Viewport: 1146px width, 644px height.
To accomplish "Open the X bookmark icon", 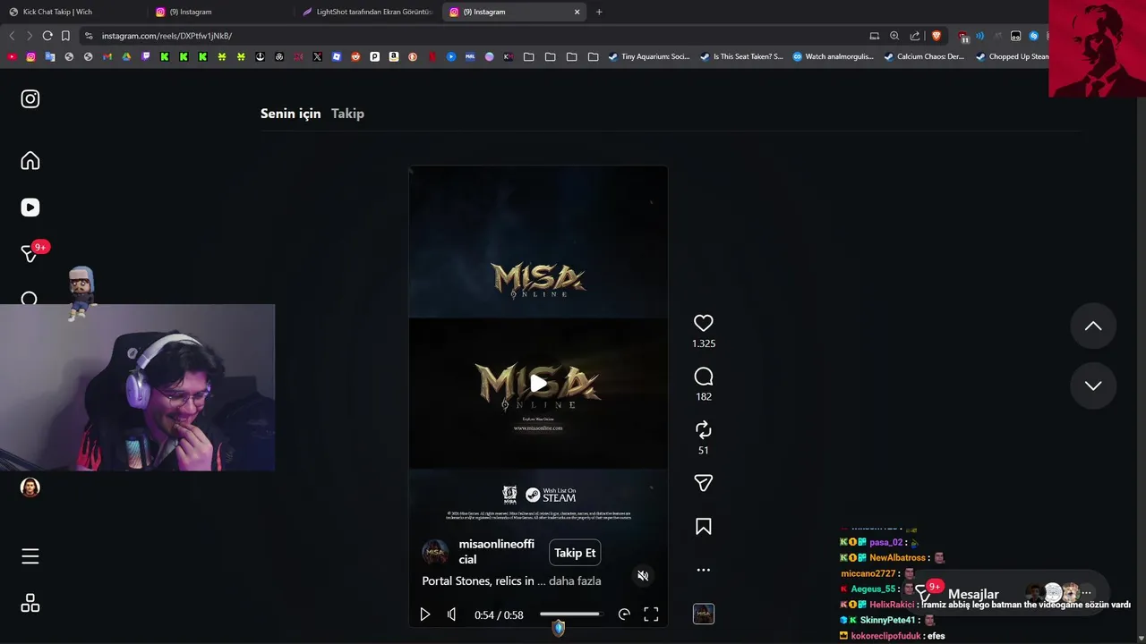I will point(317,56).
